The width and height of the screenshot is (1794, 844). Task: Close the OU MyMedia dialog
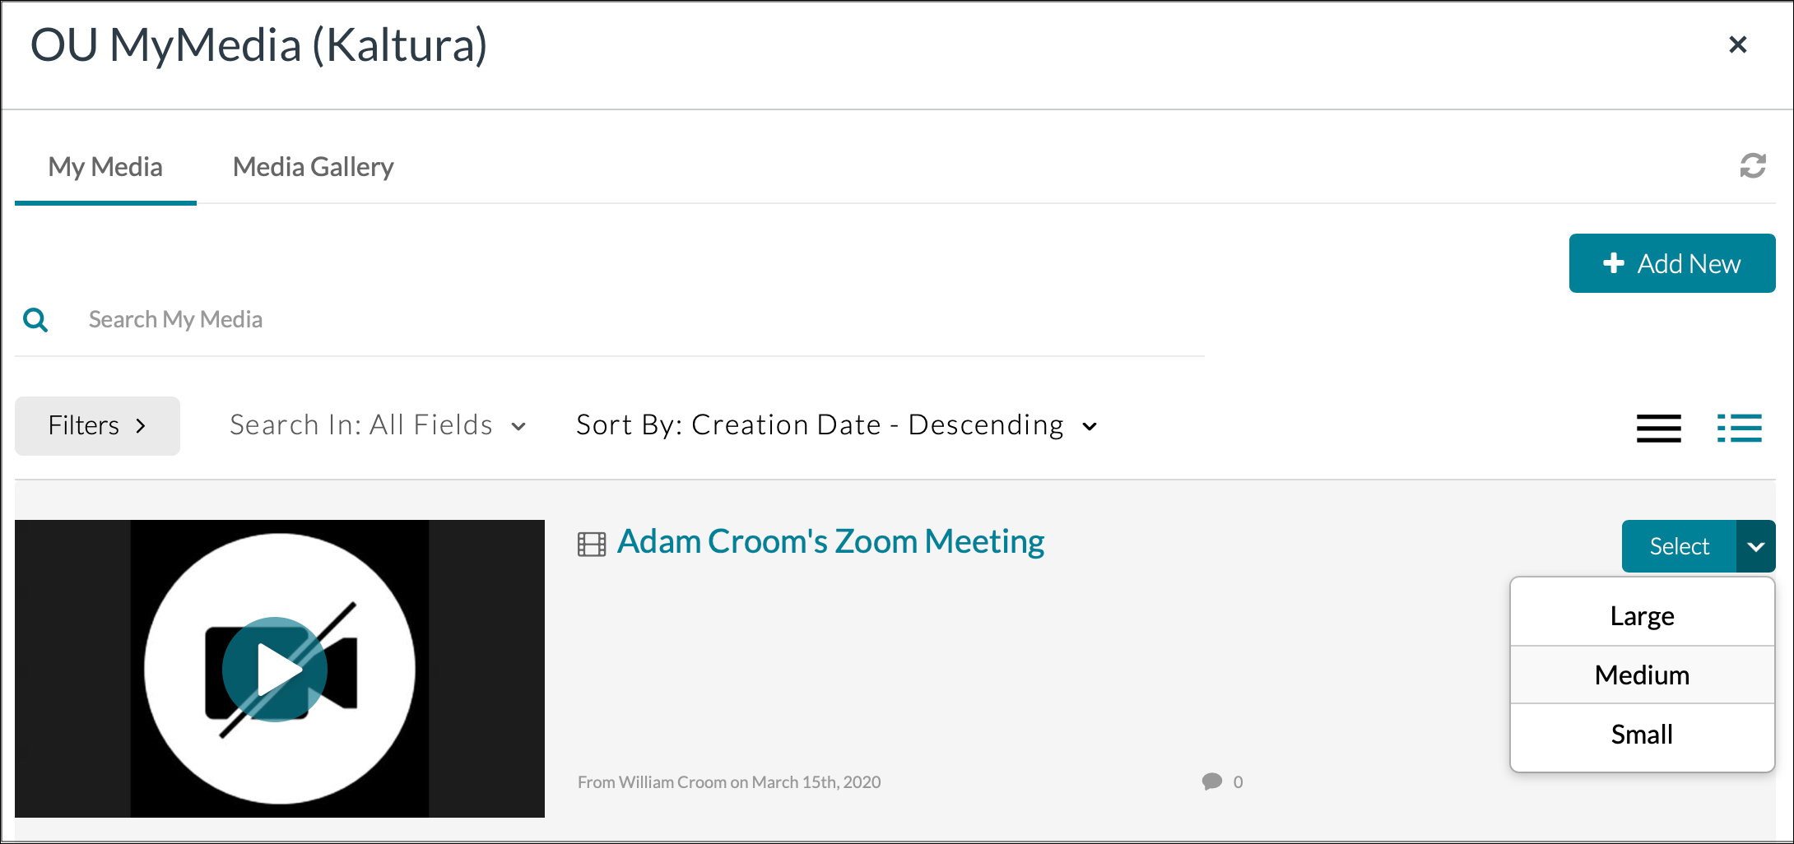(x=1737, y=44)
